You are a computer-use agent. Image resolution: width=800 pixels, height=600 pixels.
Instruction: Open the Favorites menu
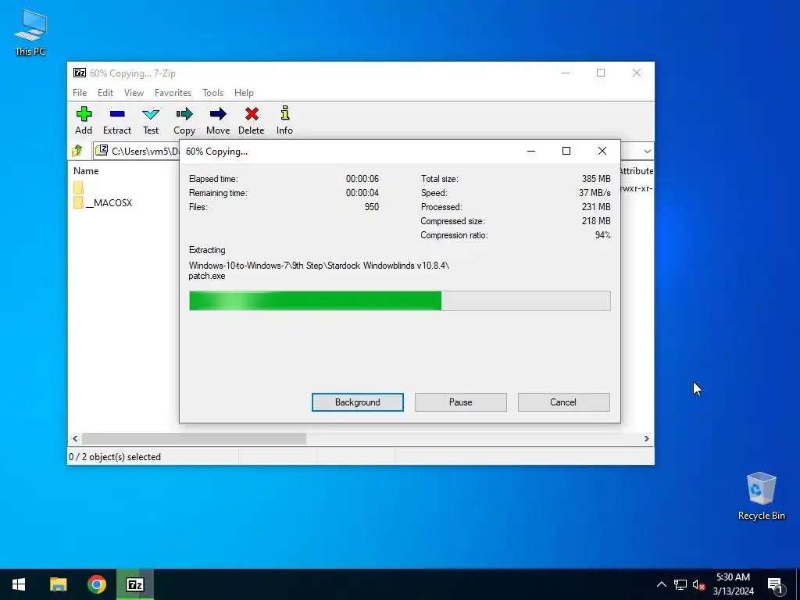(x=173, y=93)
